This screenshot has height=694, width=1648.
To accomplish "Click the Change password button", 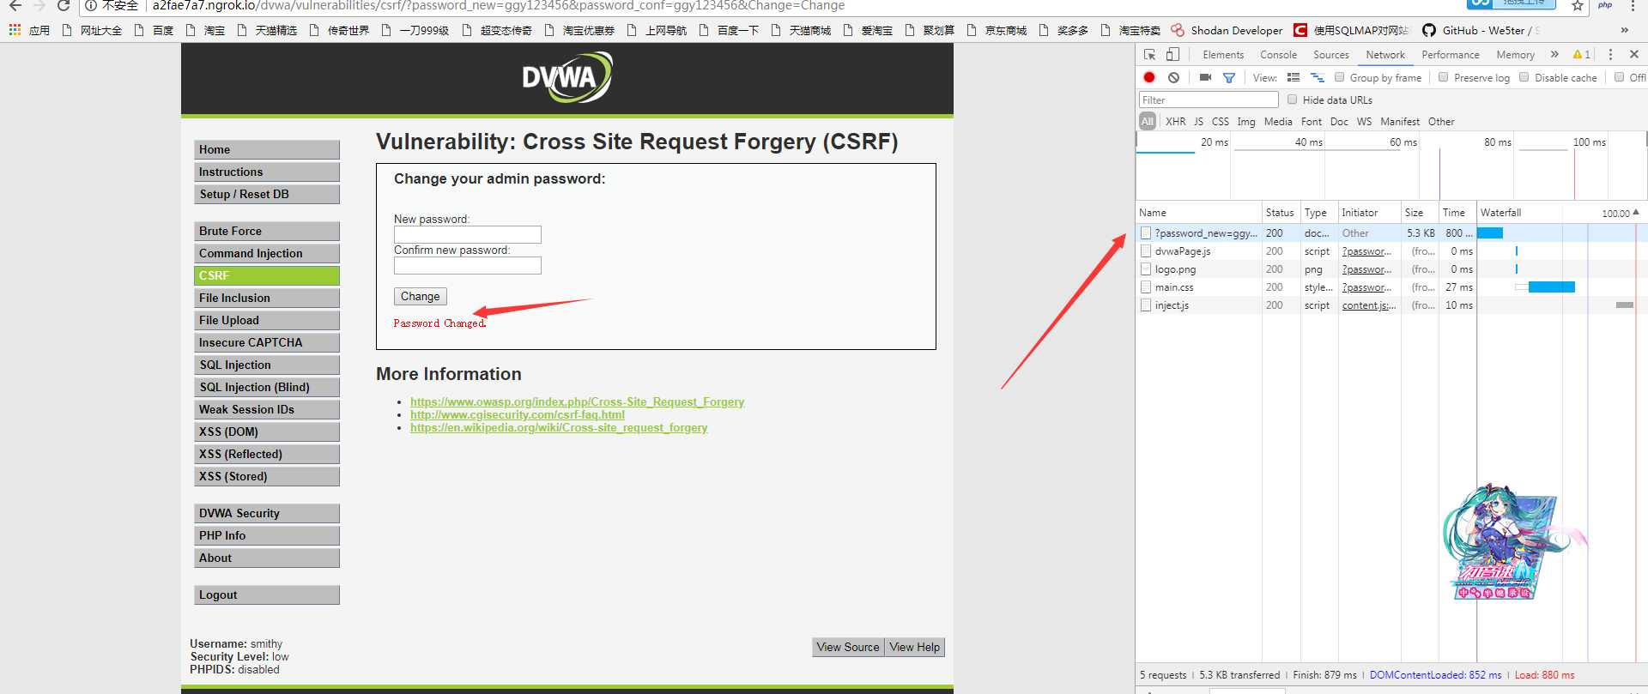I will (421, 297).
